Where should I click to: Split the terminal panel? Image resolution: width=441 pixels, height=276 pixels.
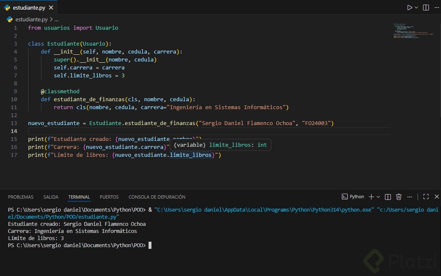[388, 197]
